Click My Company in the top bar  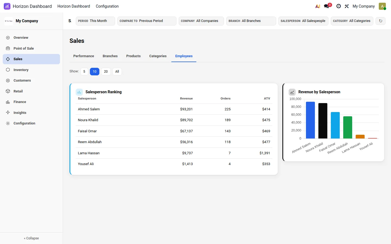pos(364,6)
